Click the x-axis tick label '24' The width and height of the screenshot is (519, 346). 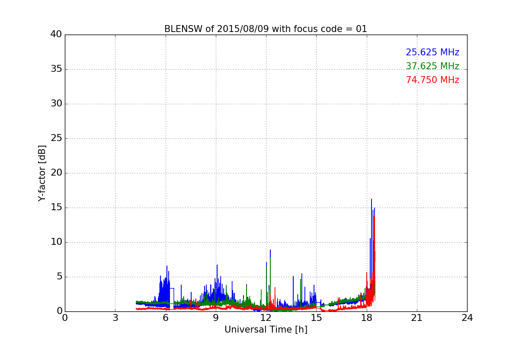click(x=467, y=318)
